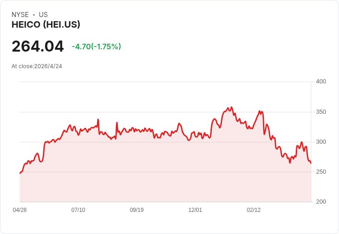Click the 400 price axis label
Screen dimensions: 339x234
pos(321,82)
